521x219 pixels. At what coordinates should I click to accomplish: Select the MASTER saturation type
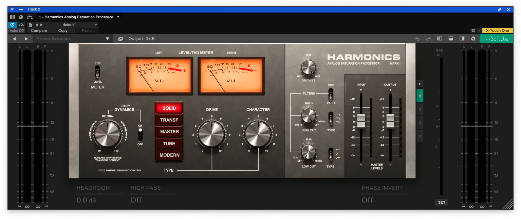tap(169, 132)
